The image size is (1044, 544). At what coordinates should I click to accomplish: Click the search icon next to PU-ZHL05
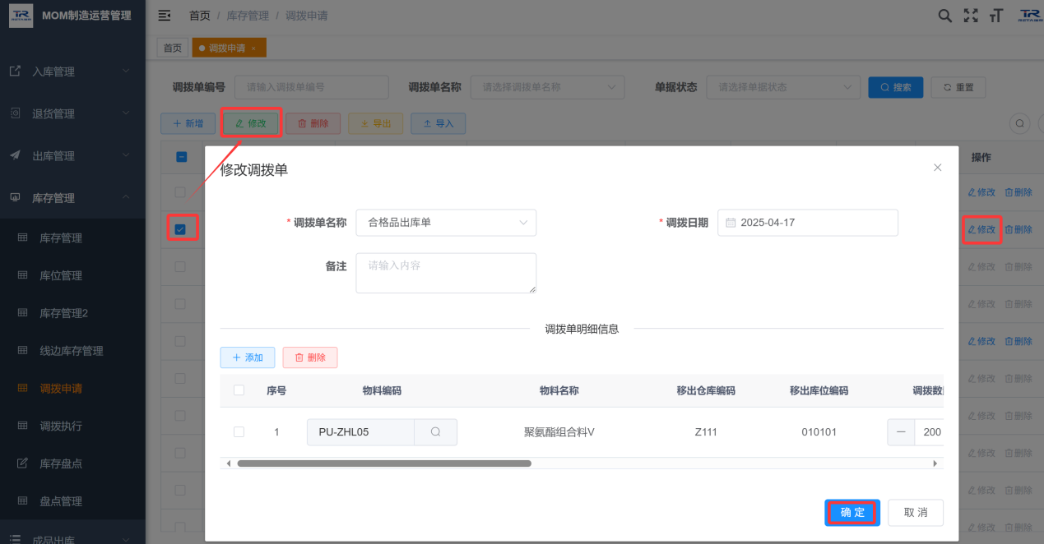435,432
